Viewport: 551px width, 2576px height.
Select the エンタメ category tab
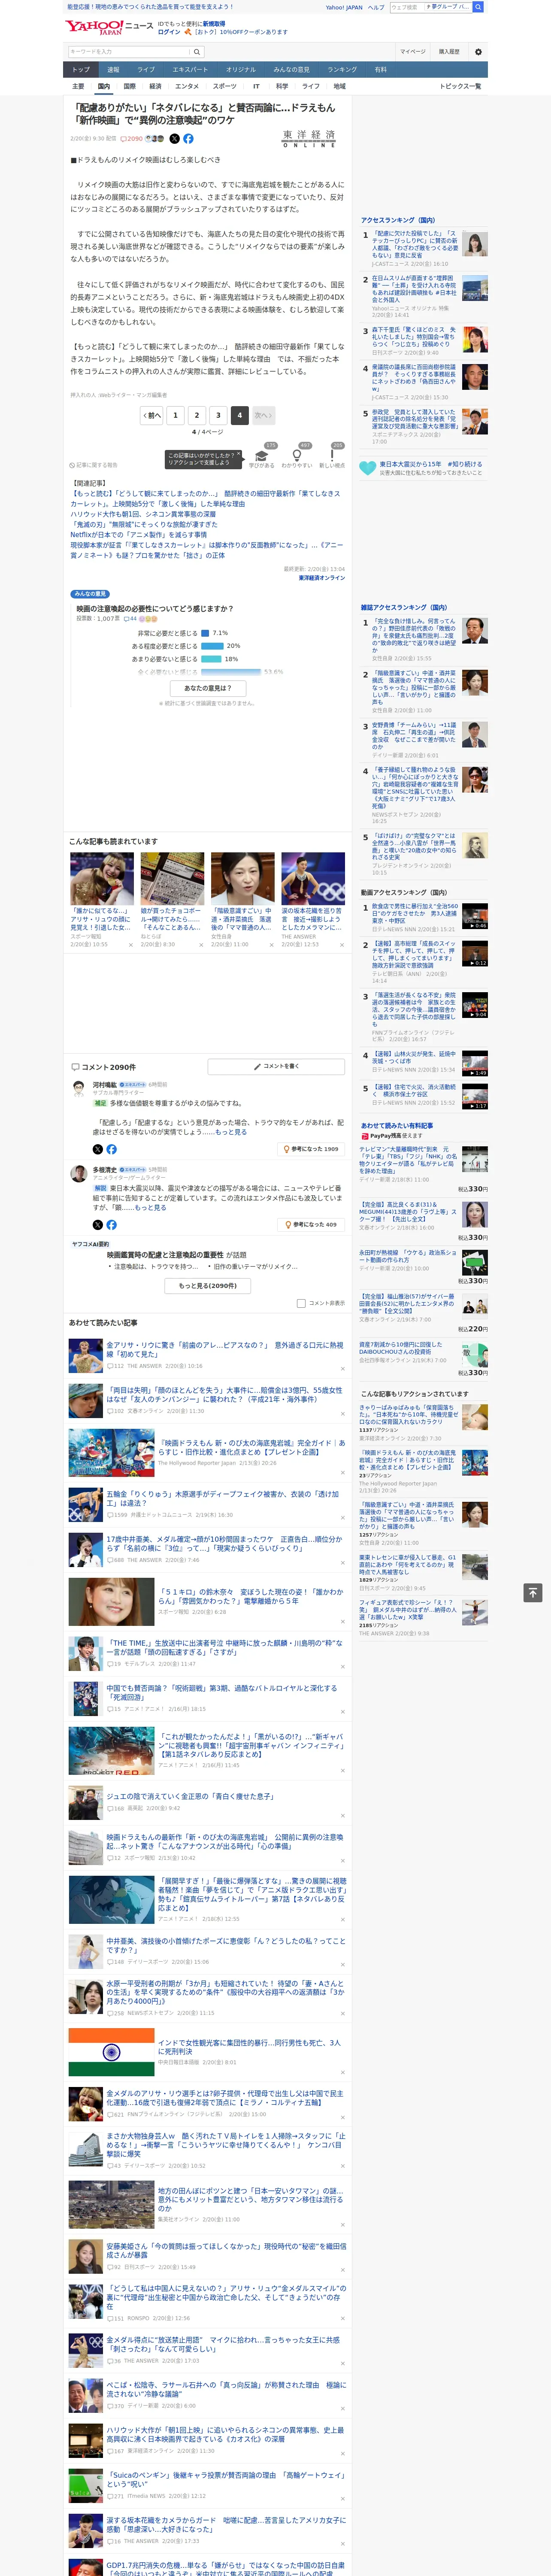pyautogui.click(x=187, y=86)
